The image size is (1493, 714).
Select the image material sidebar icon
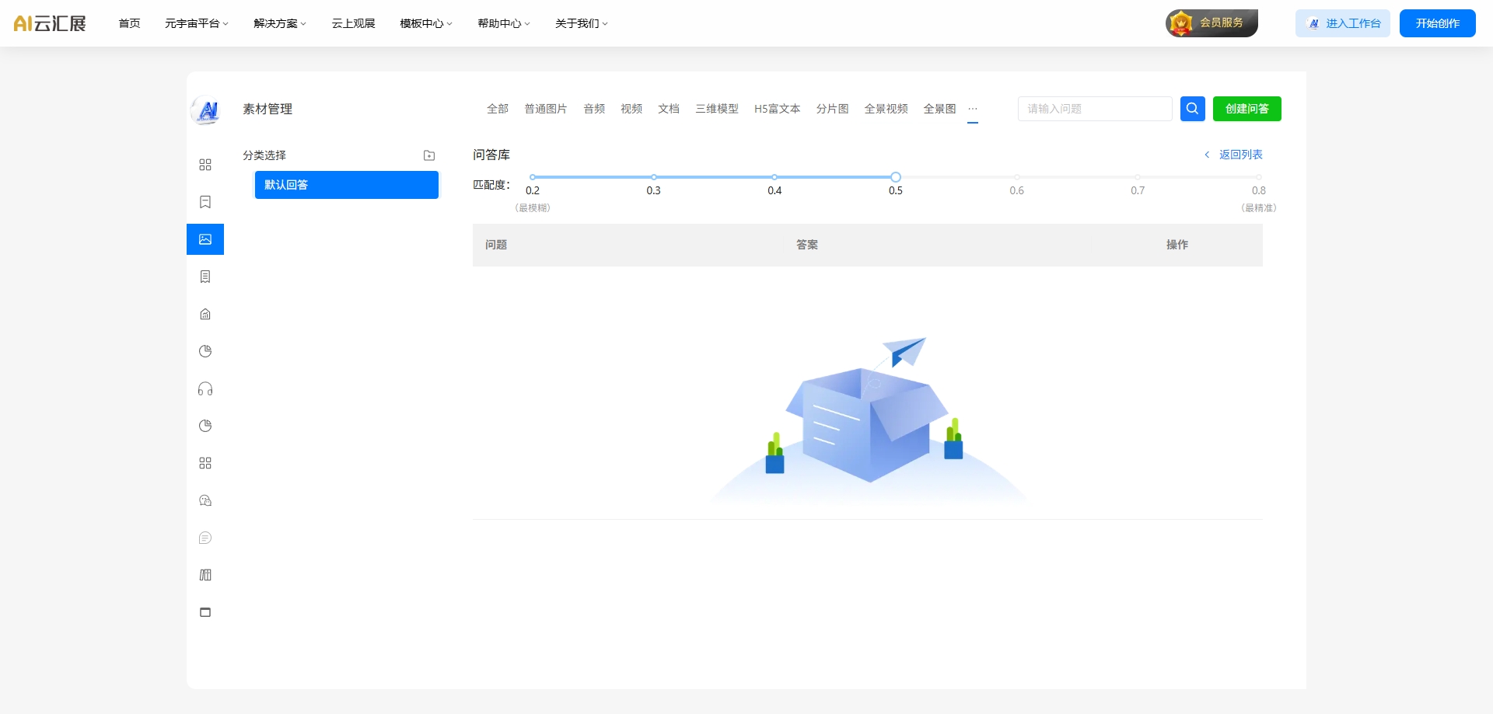205,239
